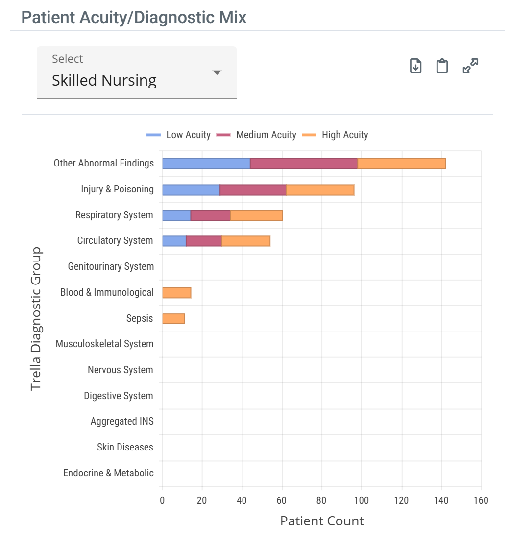Click the Patient Acuity/Diagnostic Mix heading

(x=134, y=18)
